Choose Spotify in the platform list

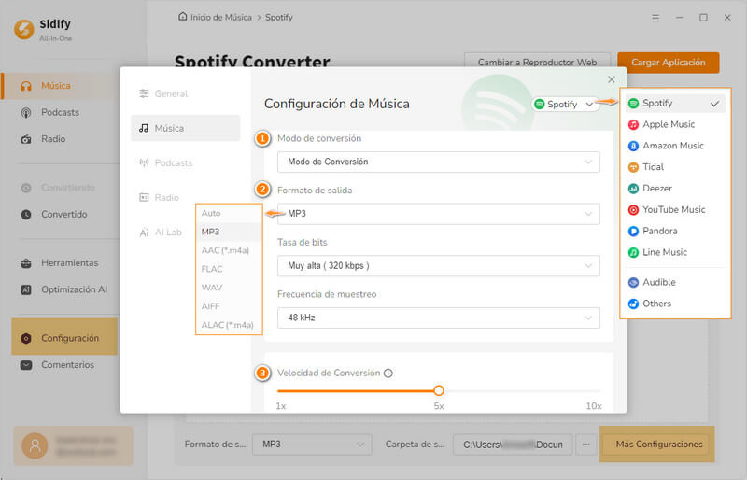[x=675, y=104]
